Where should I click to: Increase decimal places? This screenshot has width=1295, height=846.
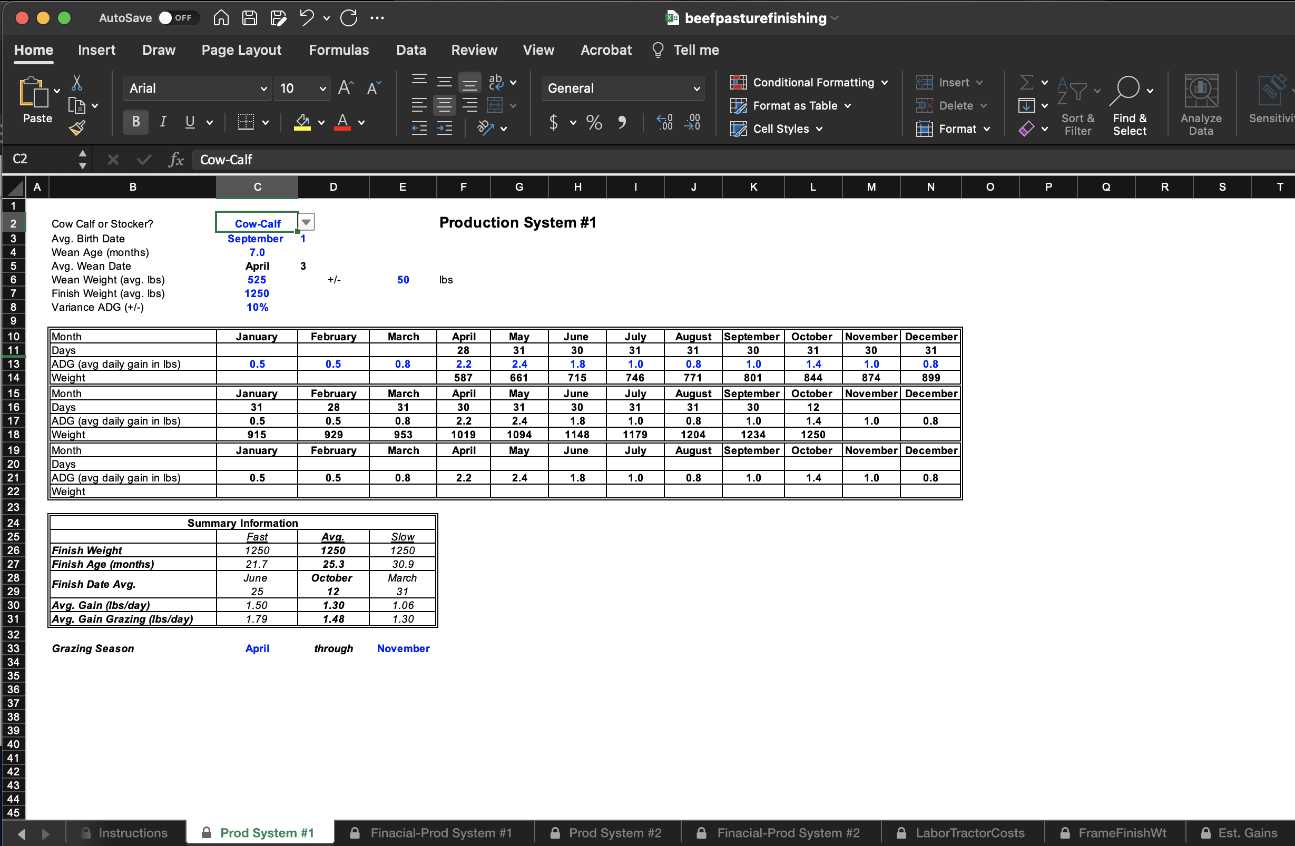pos(664,122)
